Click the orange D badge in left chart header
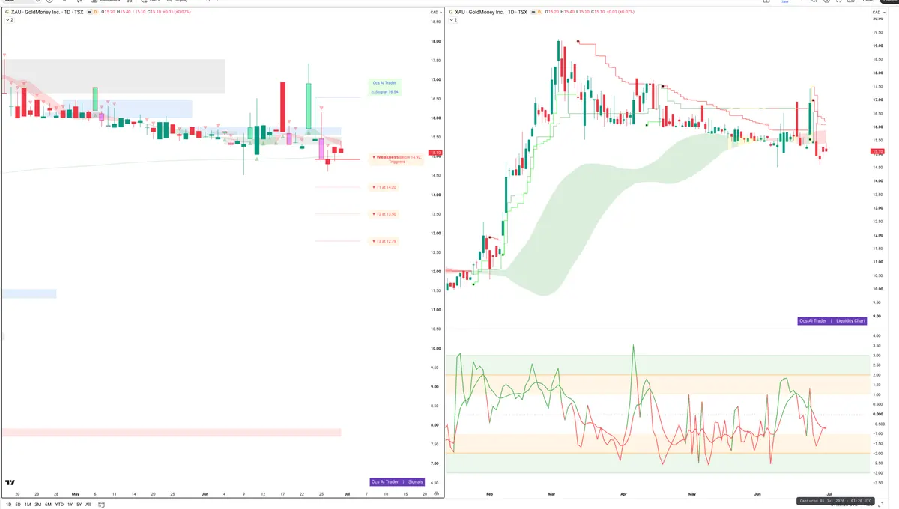 [x=96, y=13]
